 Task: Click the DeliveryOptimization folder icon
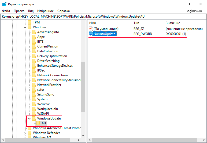tap(34, 56)
